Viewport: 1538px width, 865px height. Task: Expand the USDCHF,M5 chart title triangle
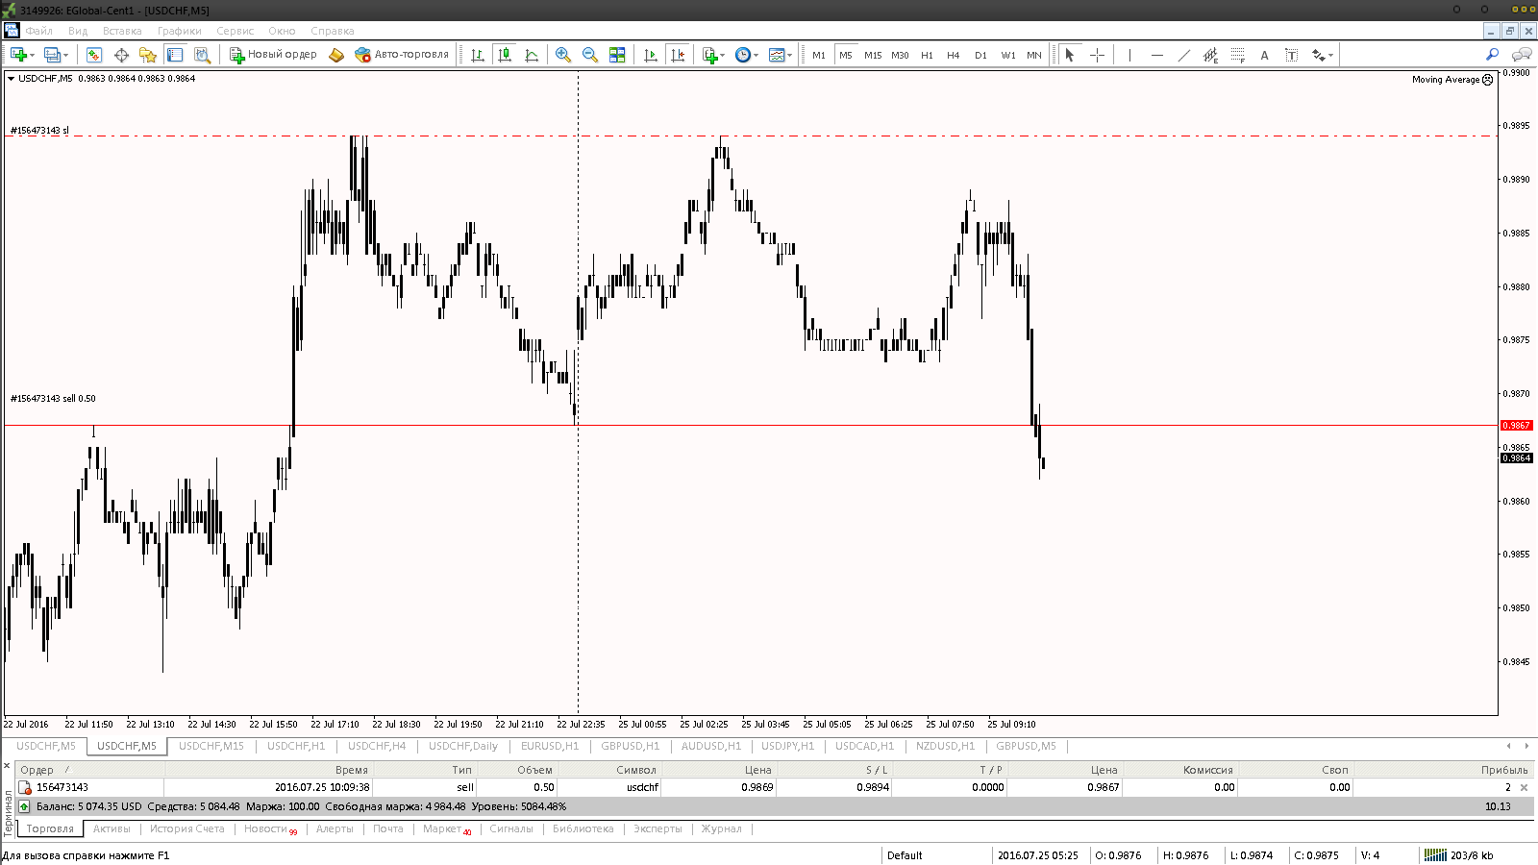pyautogui.click(x=11, y=79)
